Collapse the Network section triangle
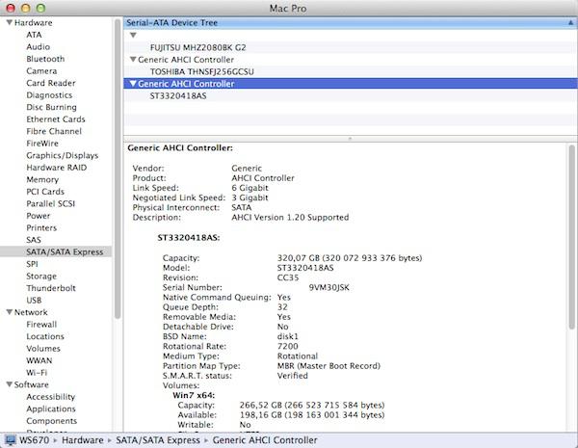This screenshot has width=578, height=448. [x=7, y=312]
